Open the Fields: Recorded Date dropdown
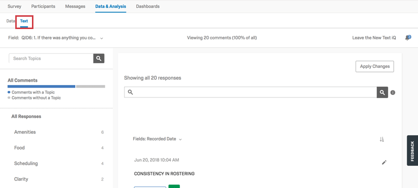The height and width of the screenshot is (188, 418). (157, 139)
